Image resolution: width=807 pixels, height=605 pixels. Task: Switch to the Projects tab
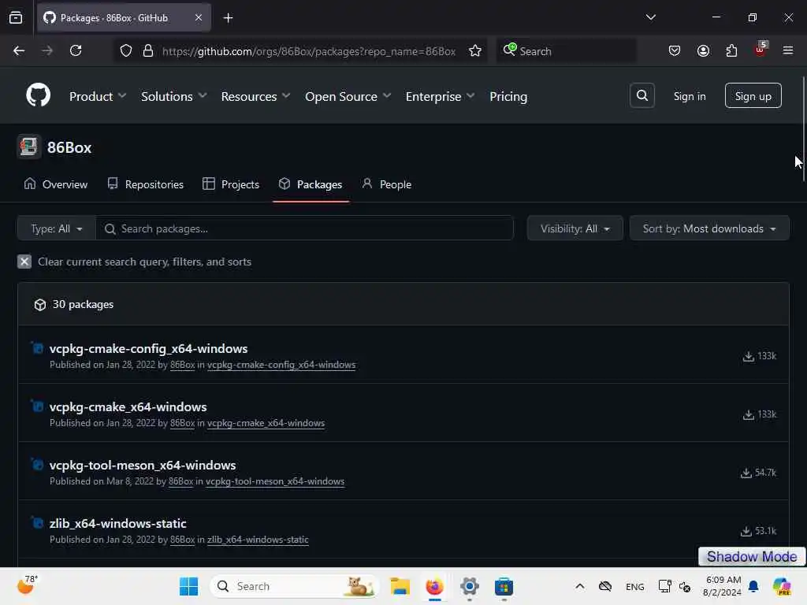click(231, 184)
